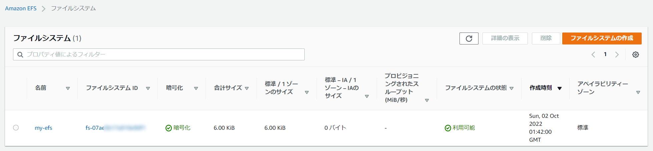Viewport: 653px width, 151px height.
Task: Click the 利用可能 status check icon
Action: [448, 128]
